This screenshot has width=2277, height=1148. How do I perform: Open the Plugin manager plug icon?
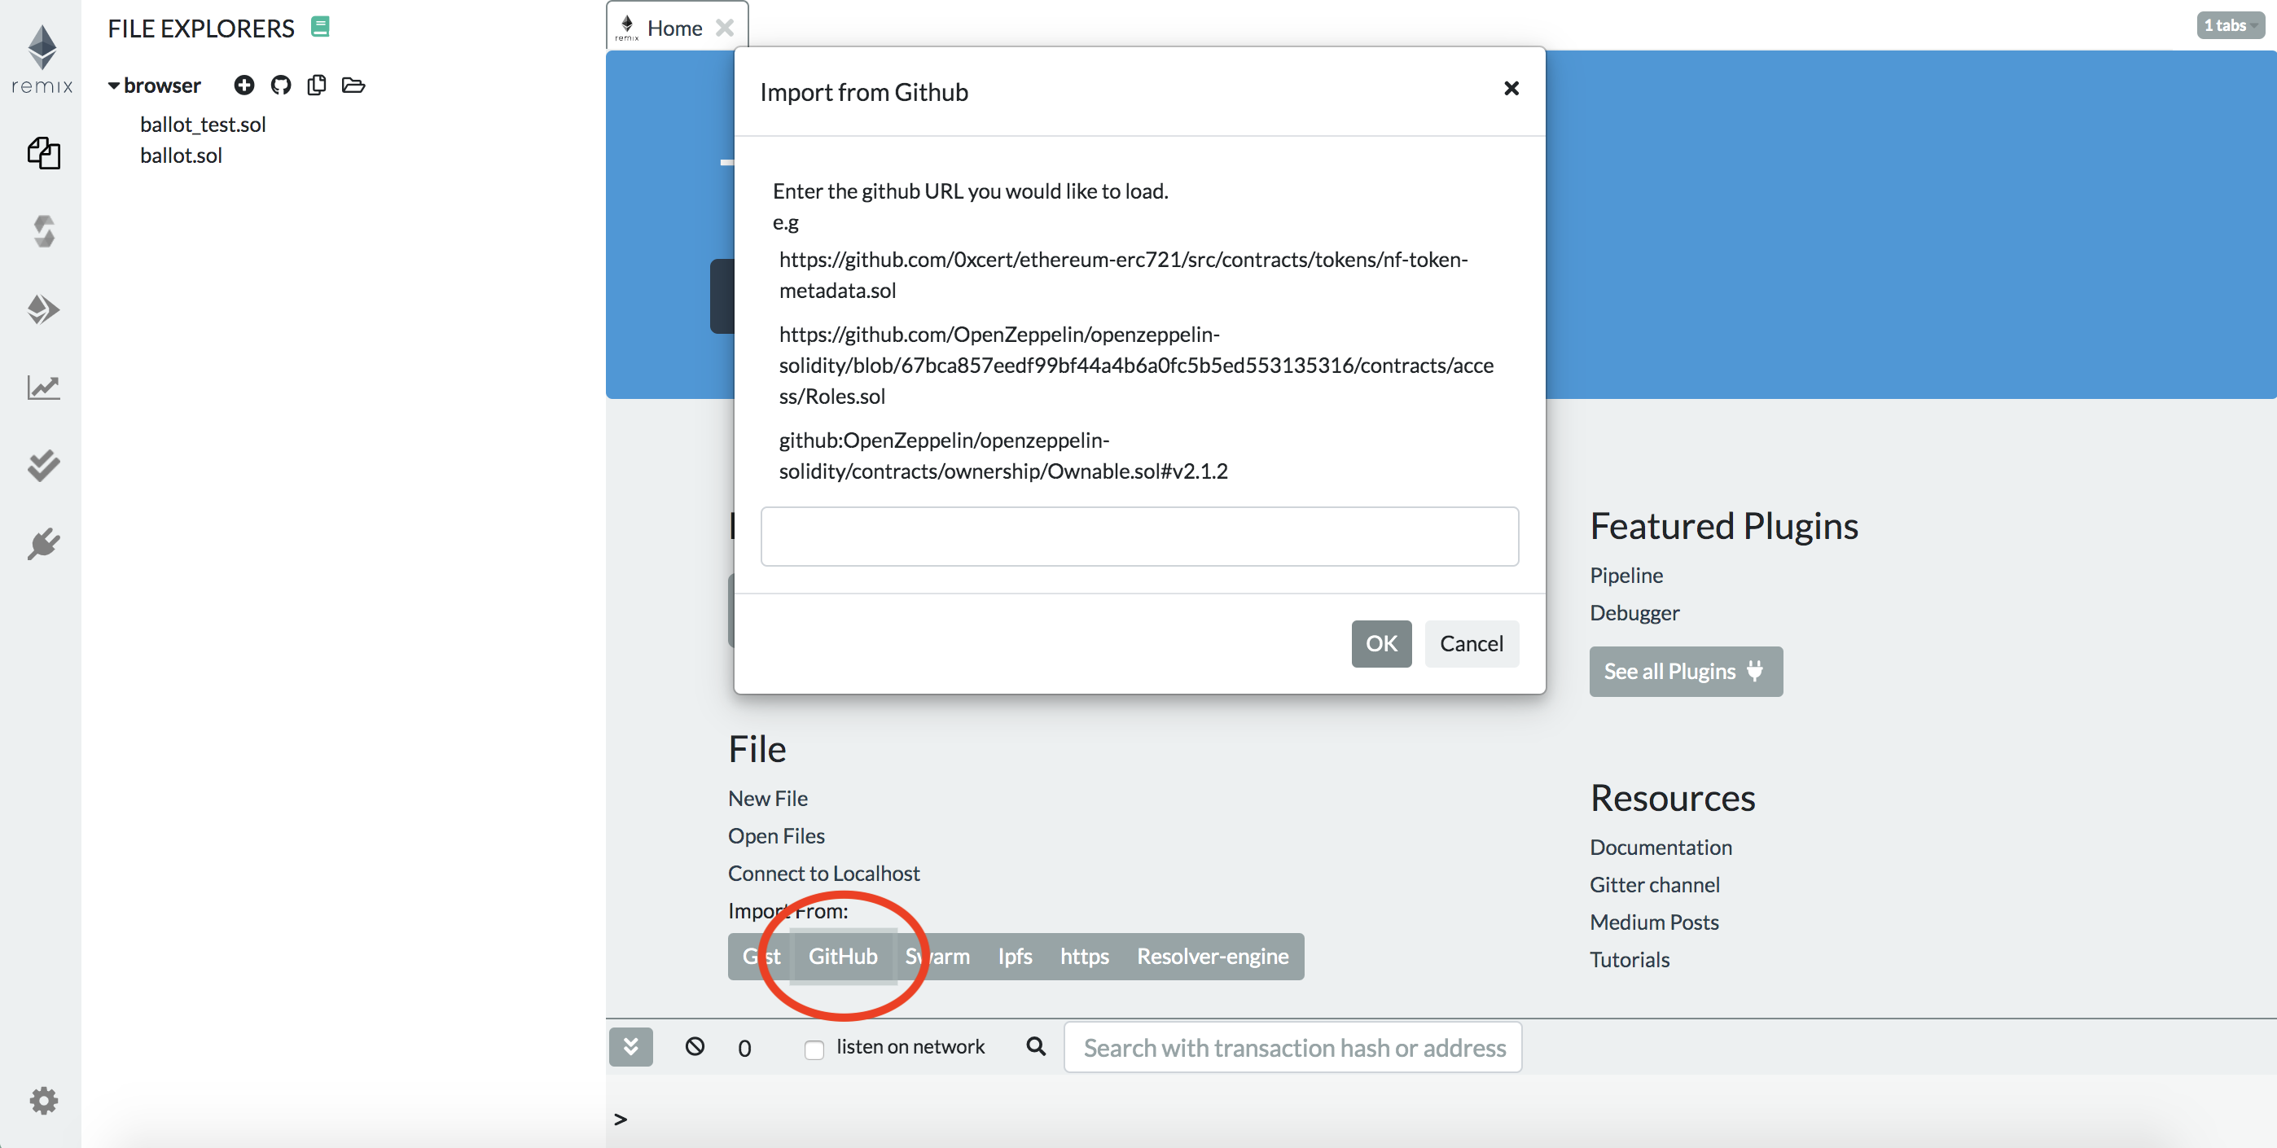[x=43, y=544]
